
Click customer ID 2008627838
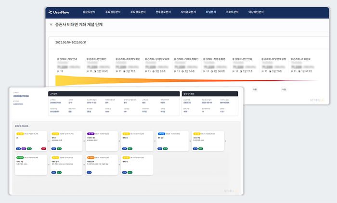click(x=21, y=96)
